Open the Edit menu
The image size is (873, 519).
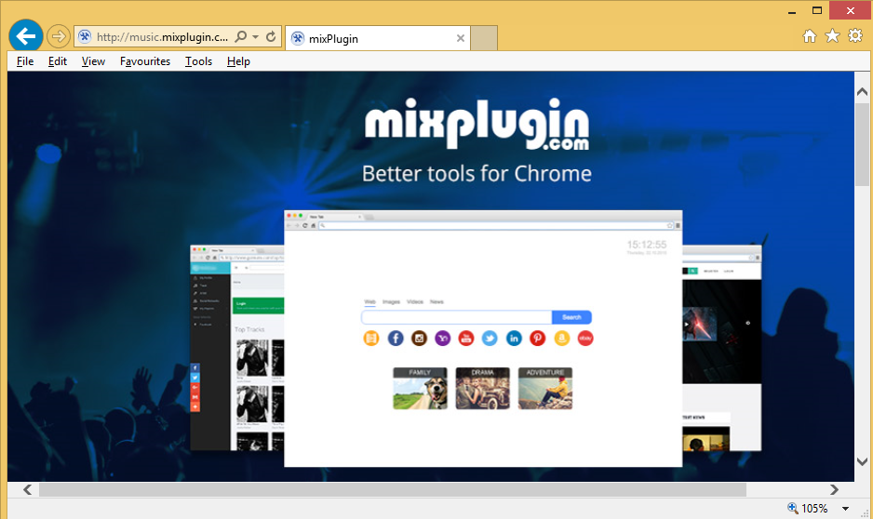[58, 61]
